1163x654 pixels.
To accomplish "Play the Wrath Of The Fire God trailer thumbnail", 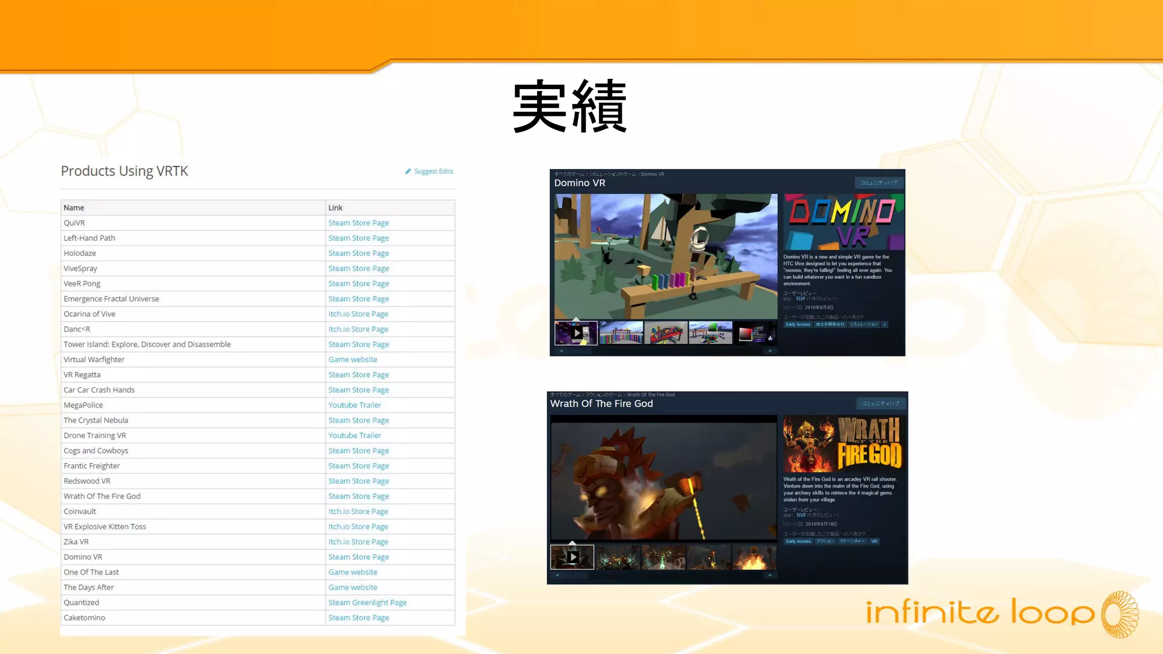I will [572, 557].
